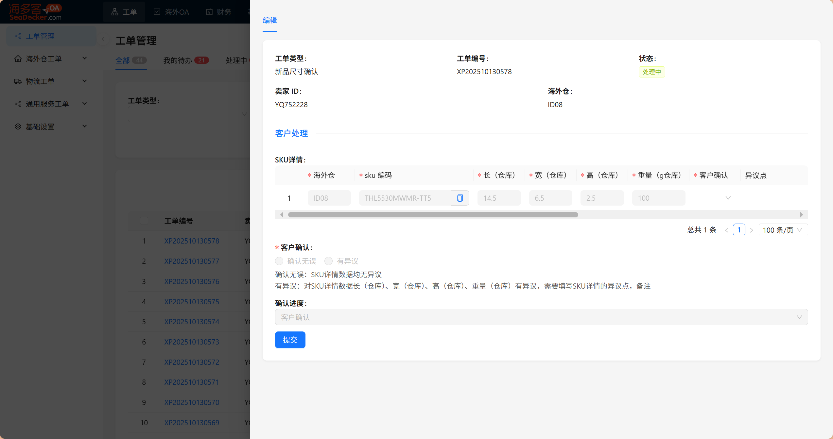Open work order XP202510130577 link

[192, 261]
